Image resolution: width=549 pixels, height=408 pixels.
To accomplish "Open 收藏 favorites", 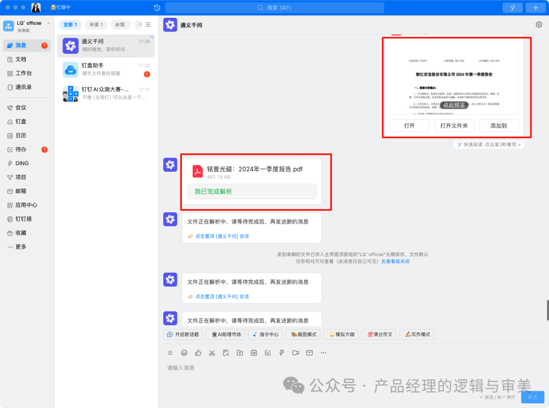I will [17, 233].
